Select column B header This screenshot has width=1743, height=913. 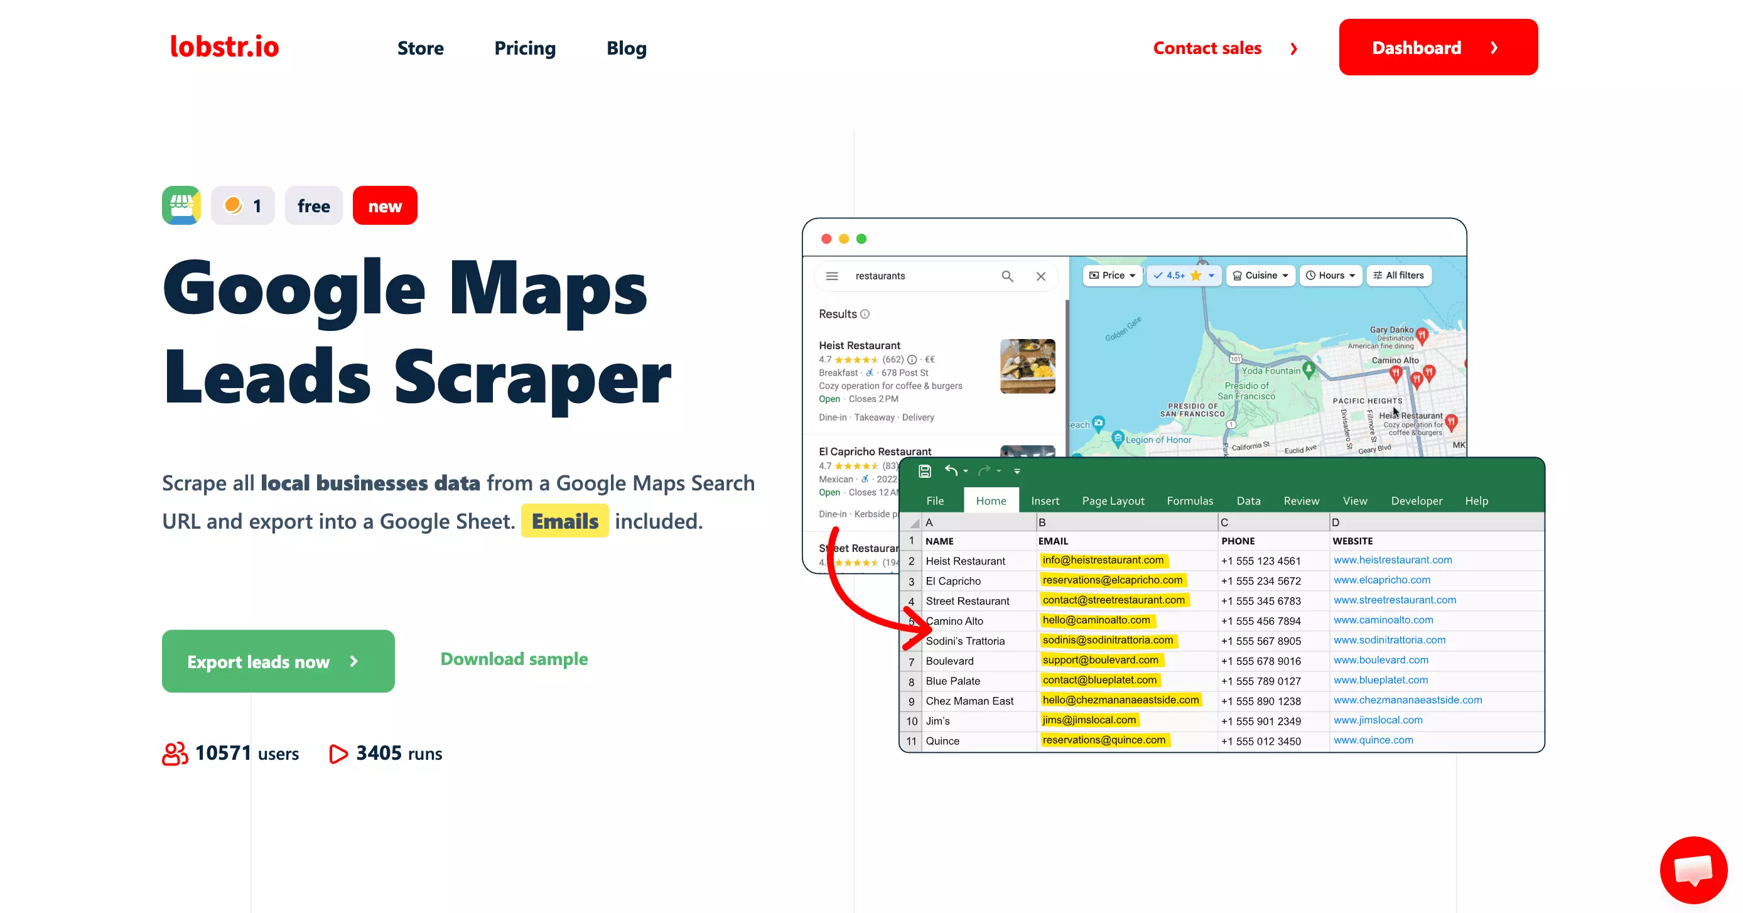1126,522
